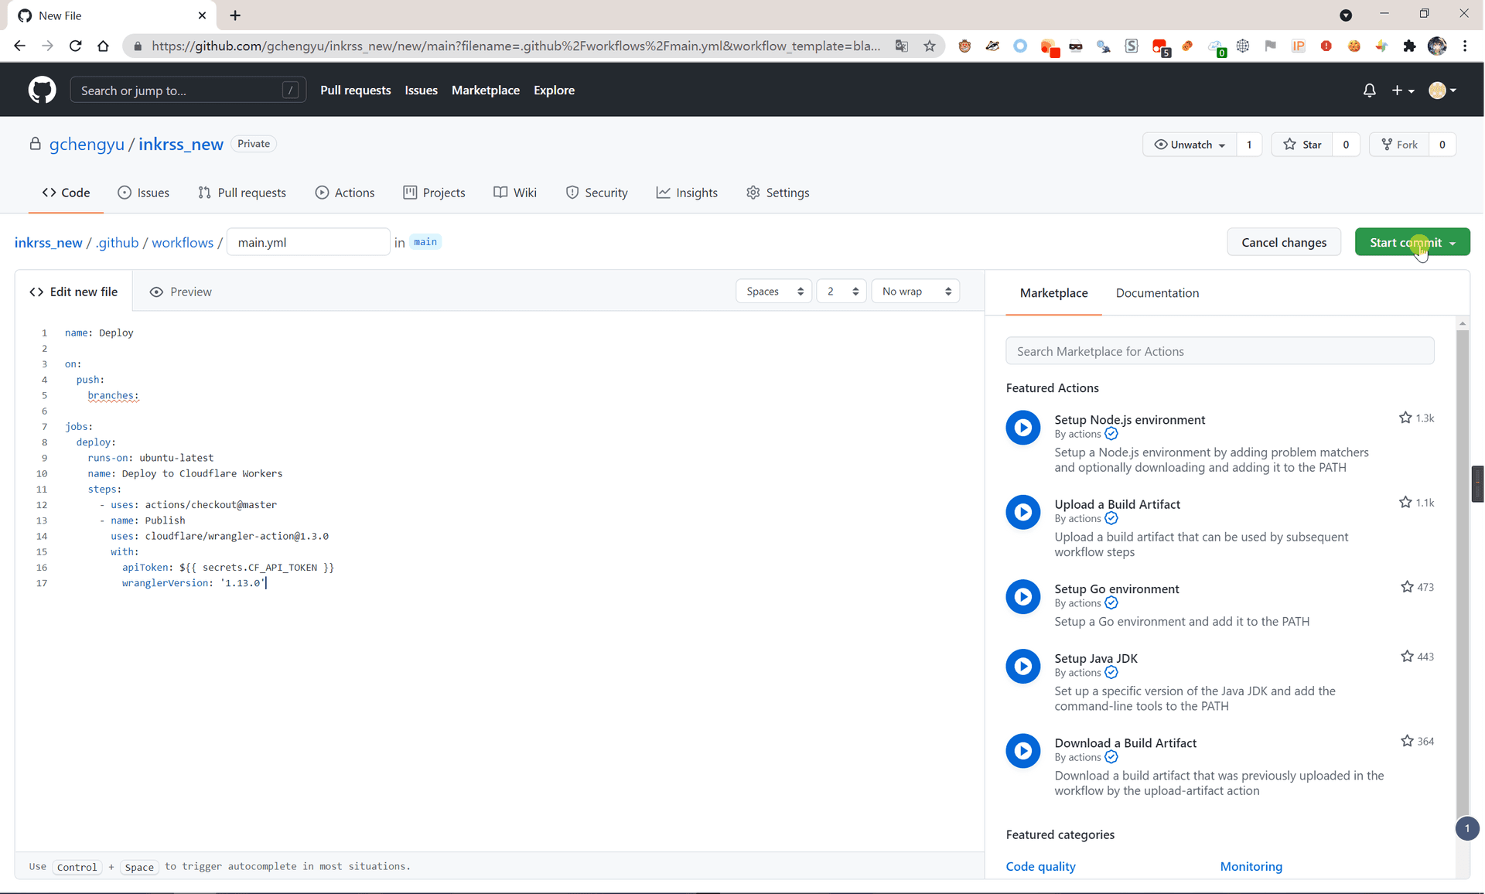
Task: Reload the page
Action: coord(75,46)
